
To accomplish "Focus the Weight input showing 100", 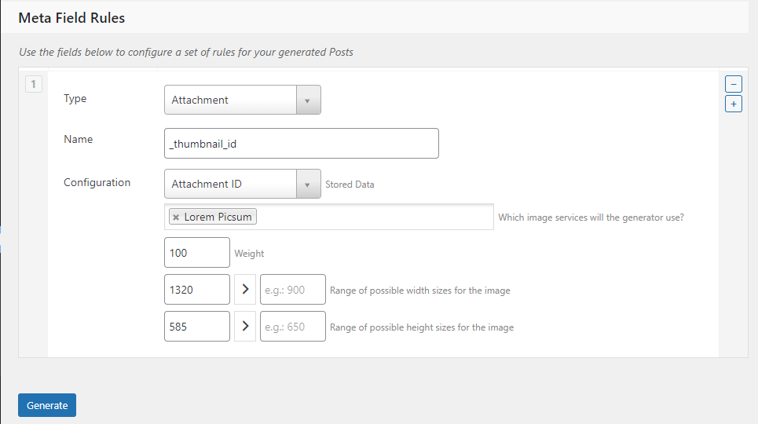I will pyautogui.click(x=197, y=254).
